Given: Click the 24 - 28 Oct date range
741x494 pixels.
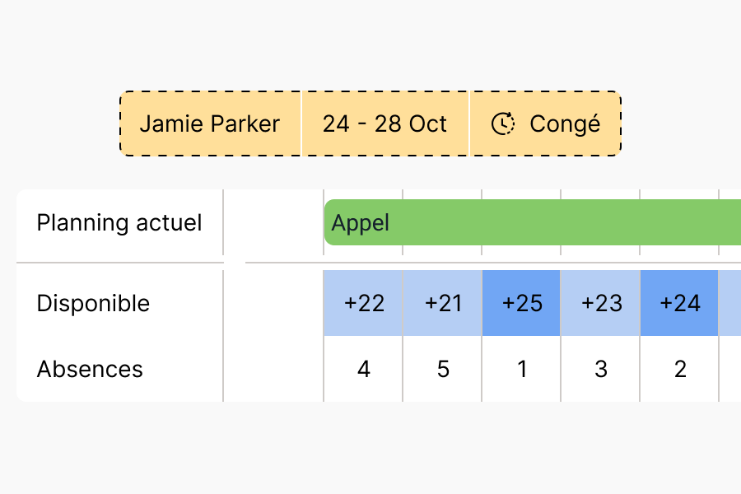Looking at the screenshot, I should pyautogui.click(x=384, y=123).
